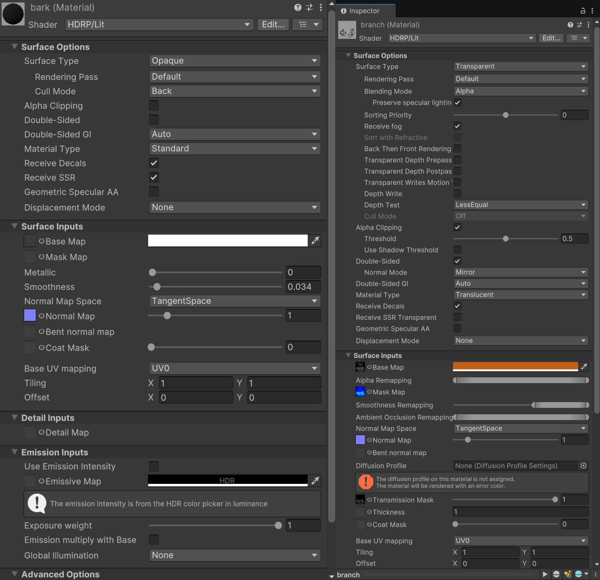
Task: Open the Inspector tab's more options menu
Action: point(592,11)
